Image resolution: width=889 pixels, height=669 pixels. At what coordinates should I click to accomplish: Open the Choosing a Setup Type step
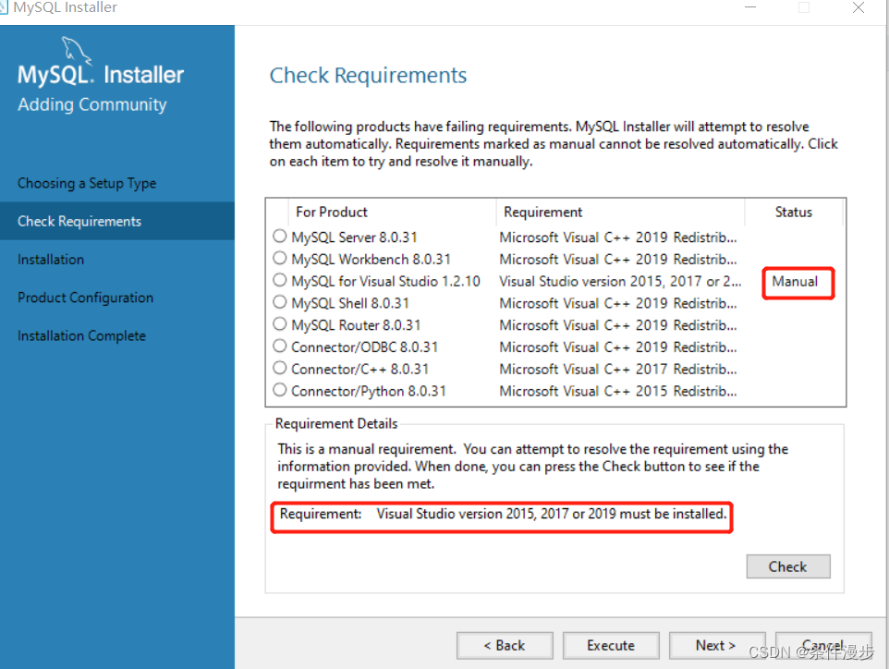[85, 183]
